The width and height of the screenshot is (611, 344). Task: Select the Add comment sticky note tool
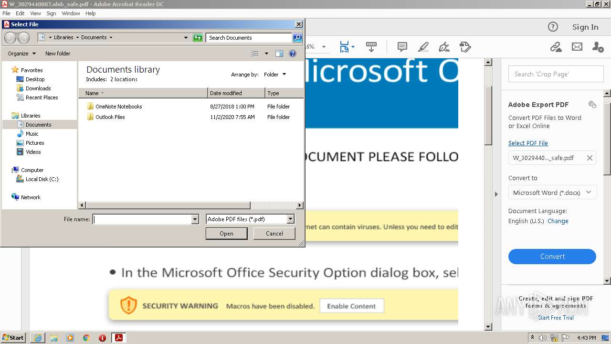(402, 47)
